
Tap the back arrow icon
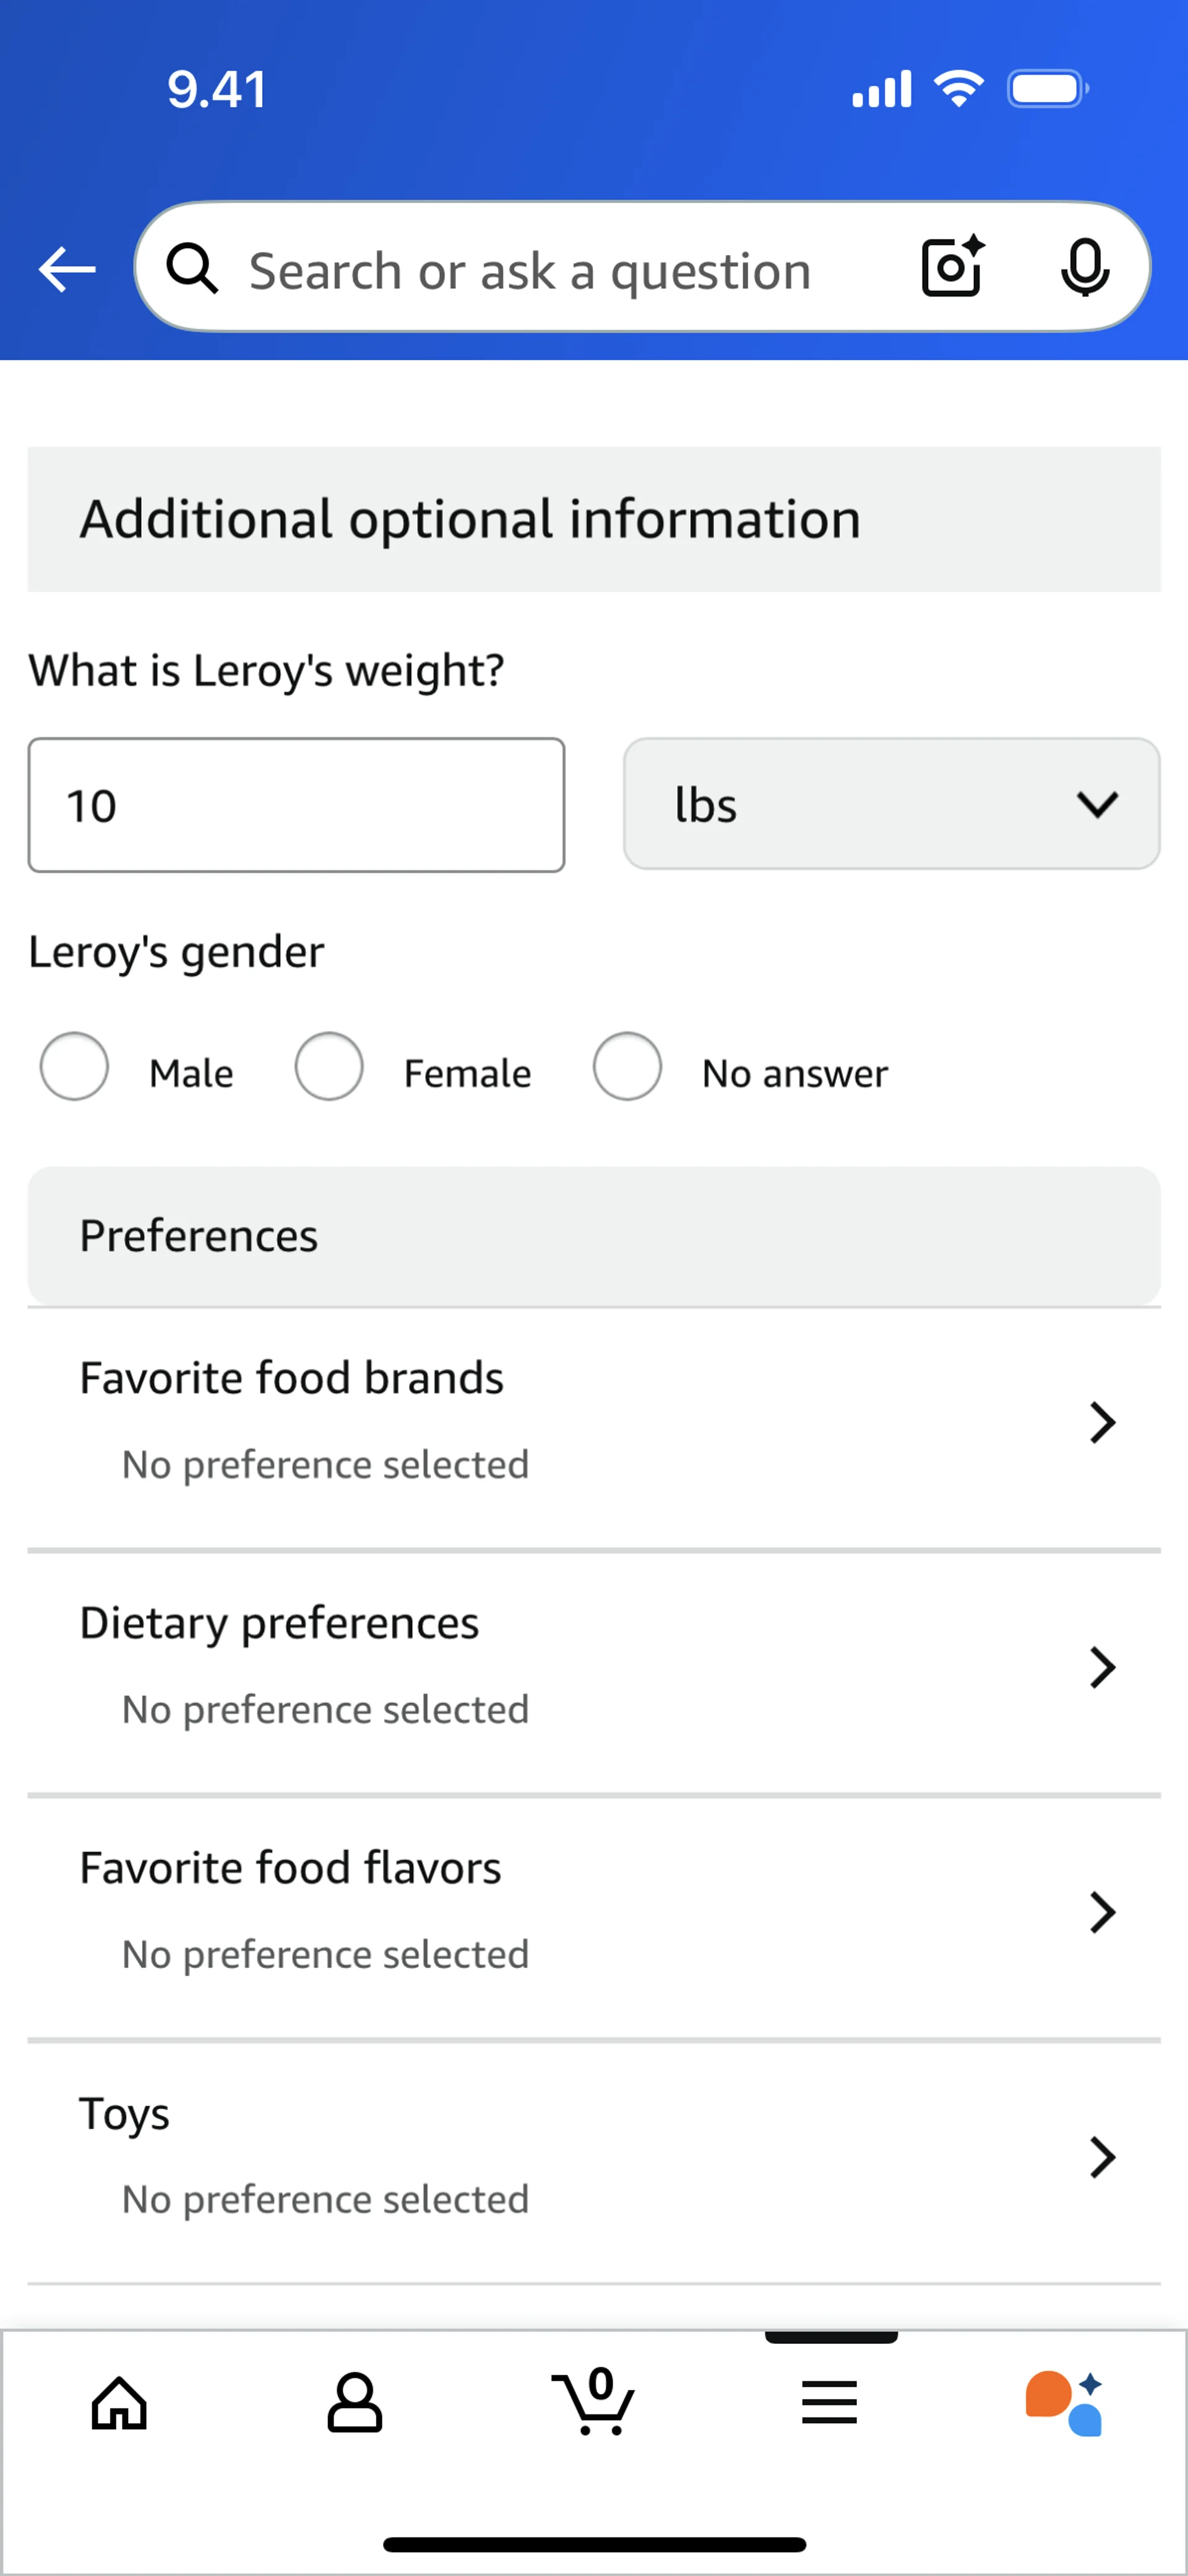point(67,269)
